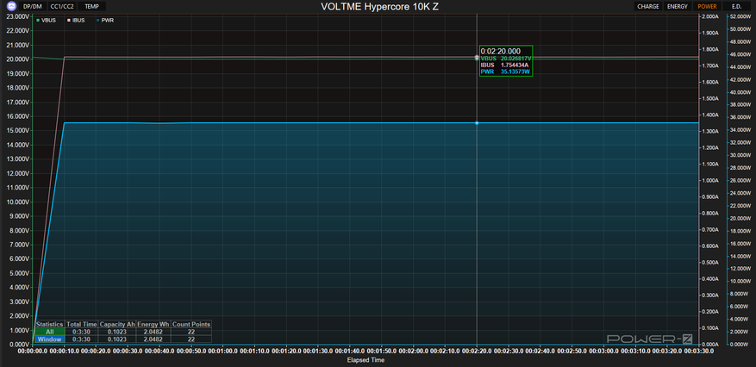Click the pink IBUS legend swatch
756x367 pixels.
[x=69, y=20]
